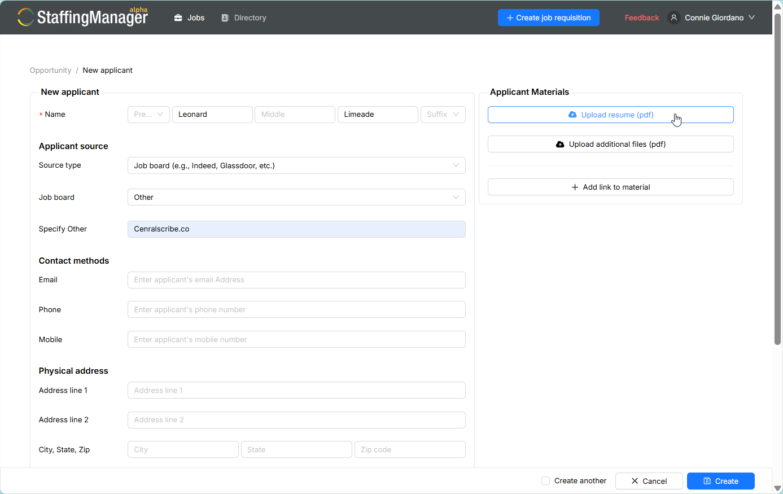This screenshot has height=494, width=783.
Task: Click the Upload resume (pdf) button
Action: pos(611,115)
